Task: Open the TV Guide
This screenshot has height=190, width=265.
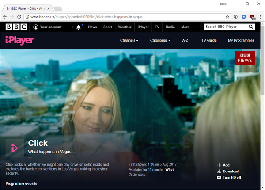Action: point(209,40)
